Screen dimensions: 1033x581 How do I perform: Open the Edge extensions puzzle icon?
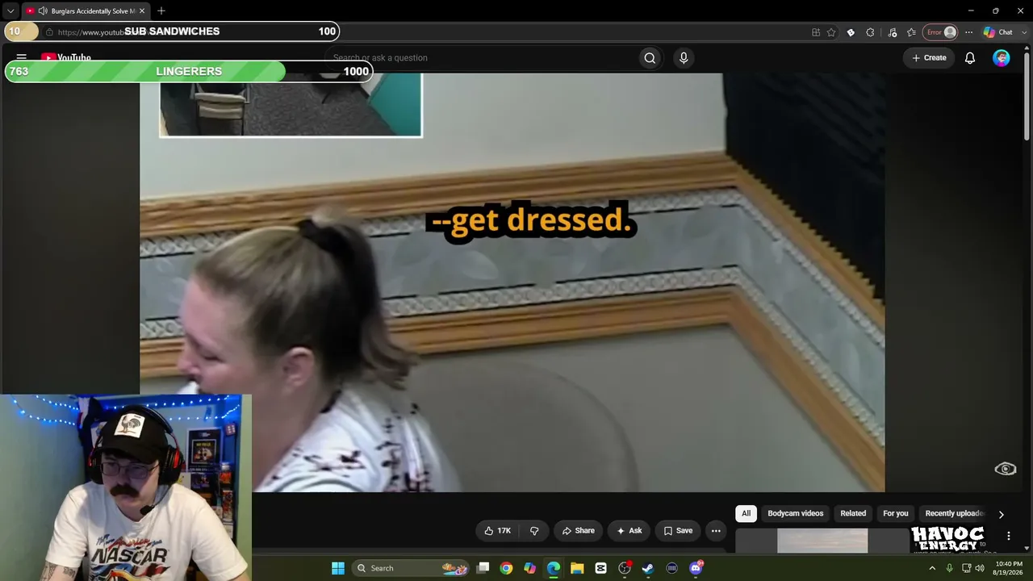[x=870, y=32]
